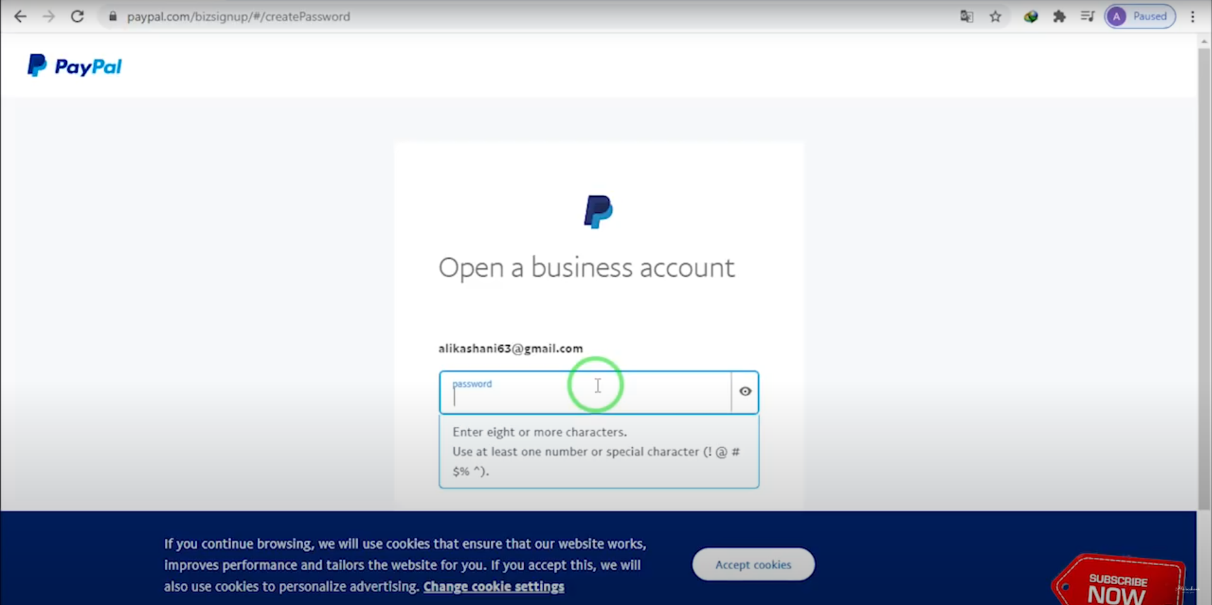
Task: Open the Change cookie settings link
Action: [493, 587]
